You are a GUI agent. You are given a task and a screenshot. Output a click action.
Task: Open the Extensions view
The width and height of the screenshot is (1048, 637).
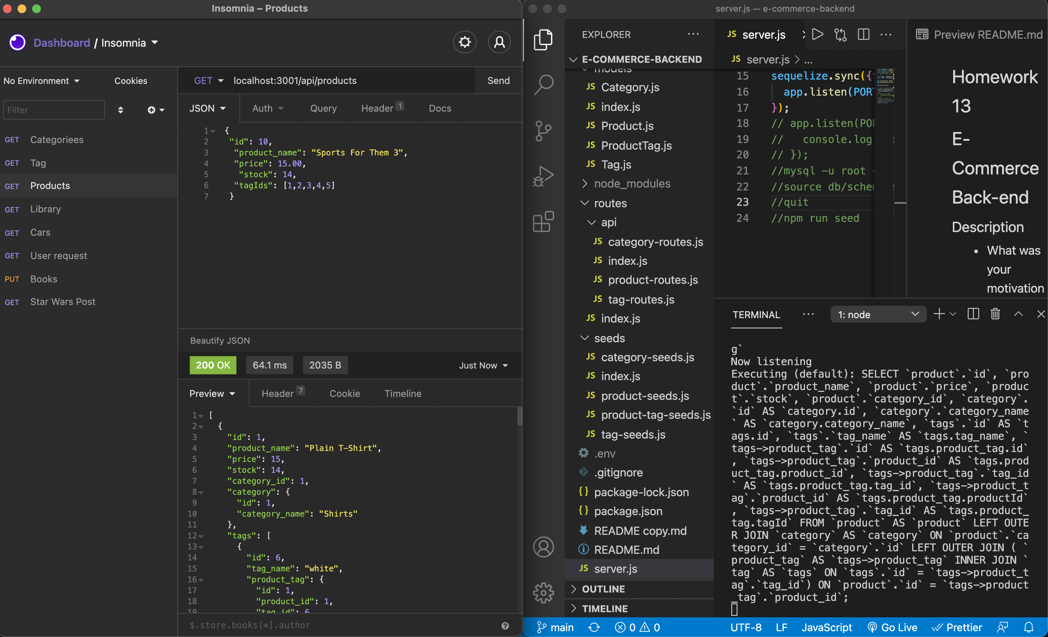click(x=543, y=221)
